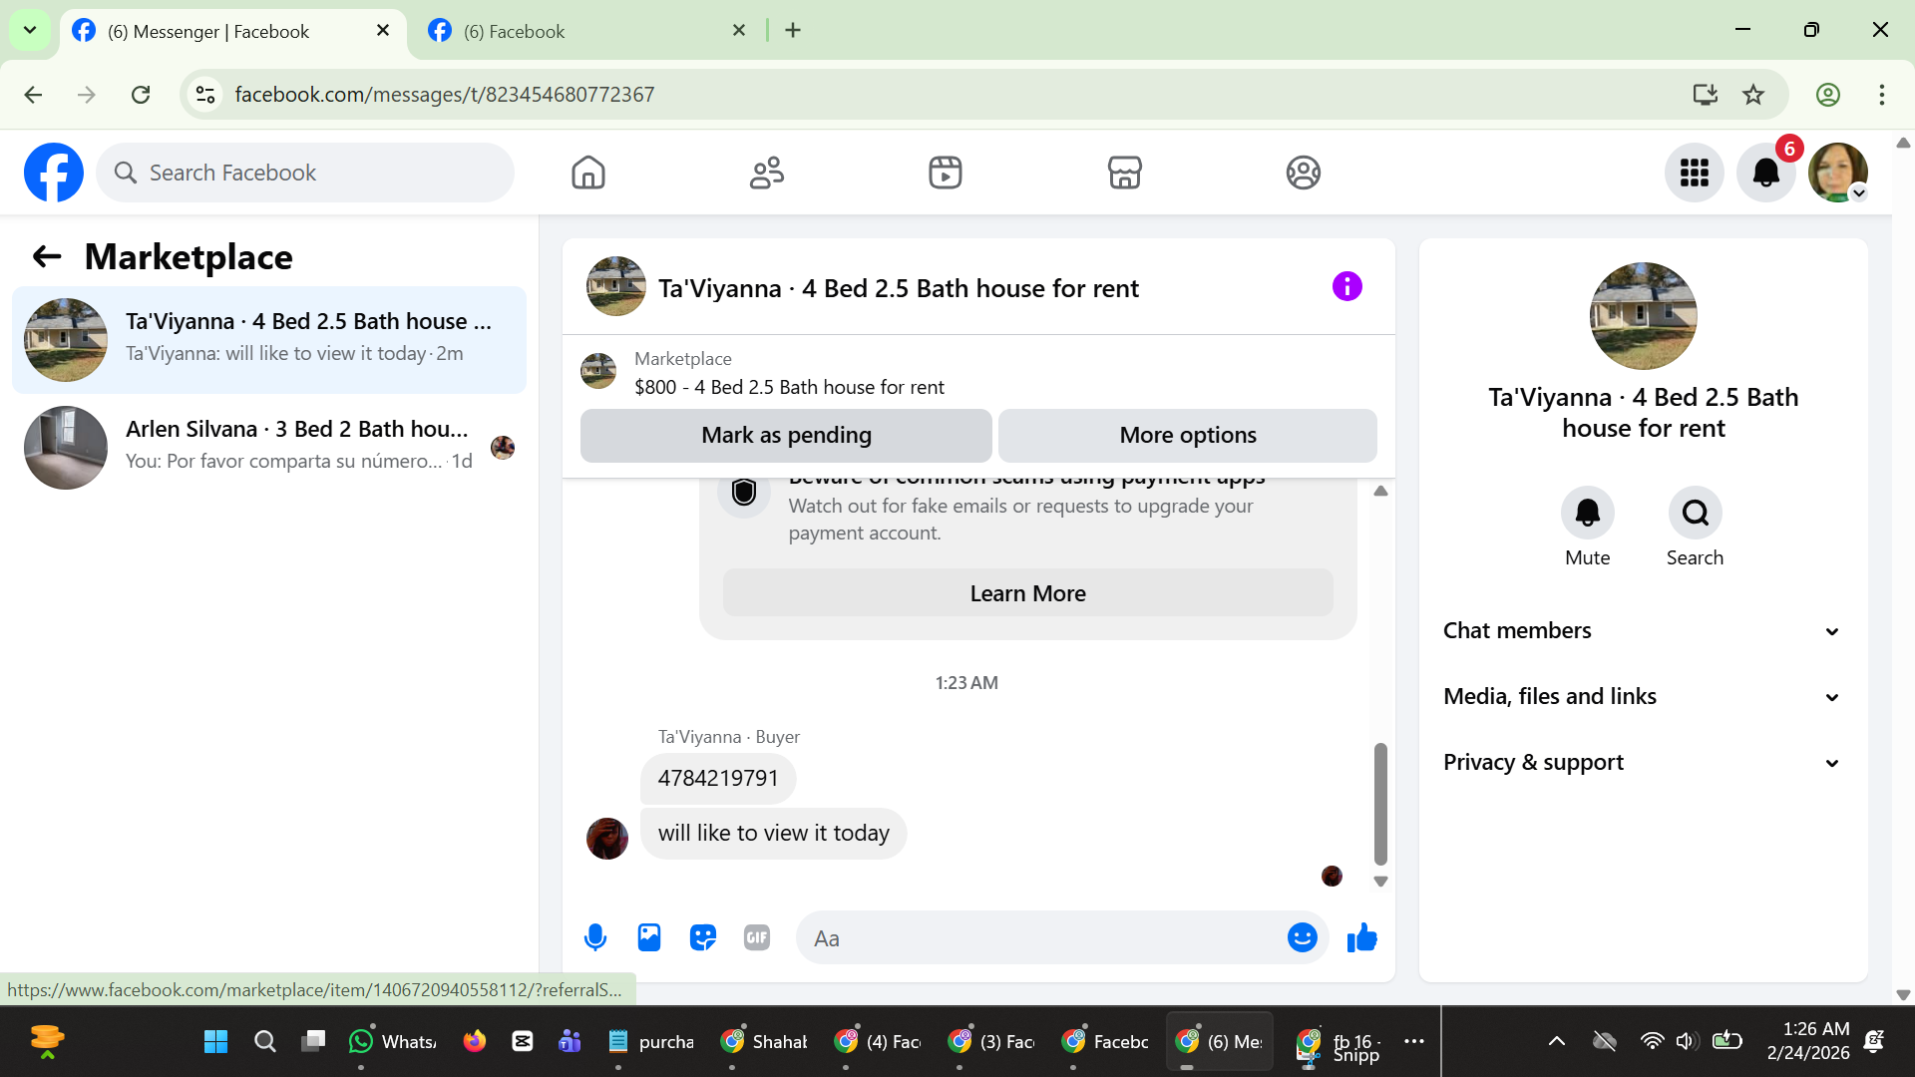Click Mark as pending button
1915x1077 pixels.
click(786, 435)
